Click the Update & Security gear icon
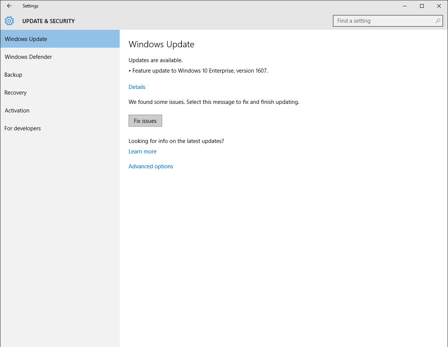 coord(9,21)
